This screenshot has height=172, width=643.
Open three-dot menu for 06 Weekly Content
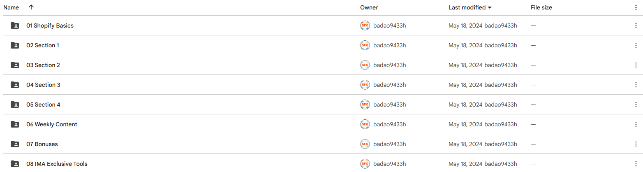(636, 124)
